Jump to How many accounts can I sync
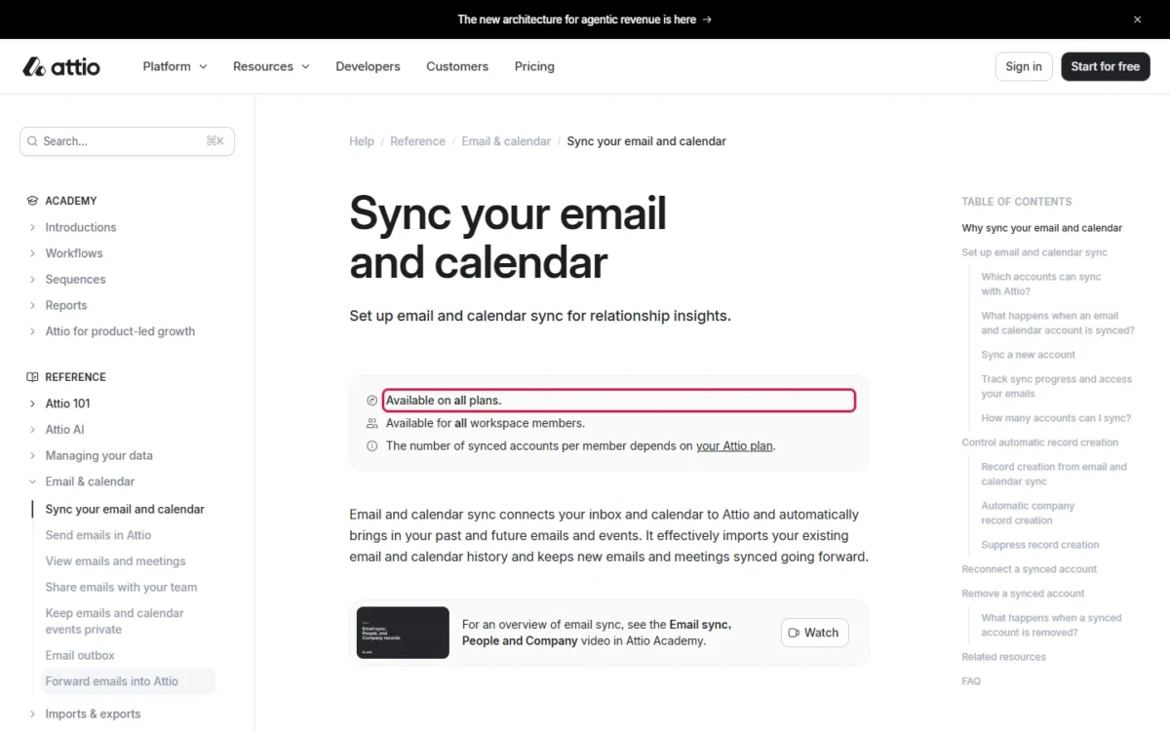This screenshot has width=1170, height=731. (1056, 418)
